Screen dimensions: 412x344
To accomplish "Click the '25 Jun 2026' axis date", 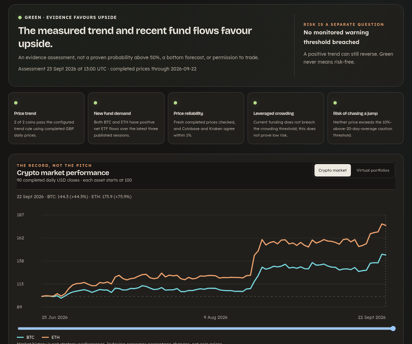I will 55,318.
